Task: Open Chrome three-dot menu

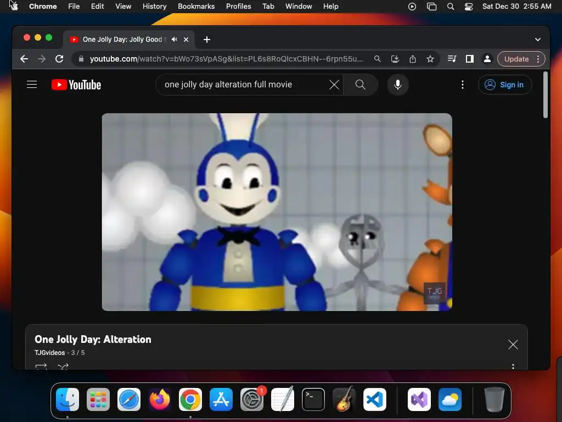Action: tap(538, 59)
